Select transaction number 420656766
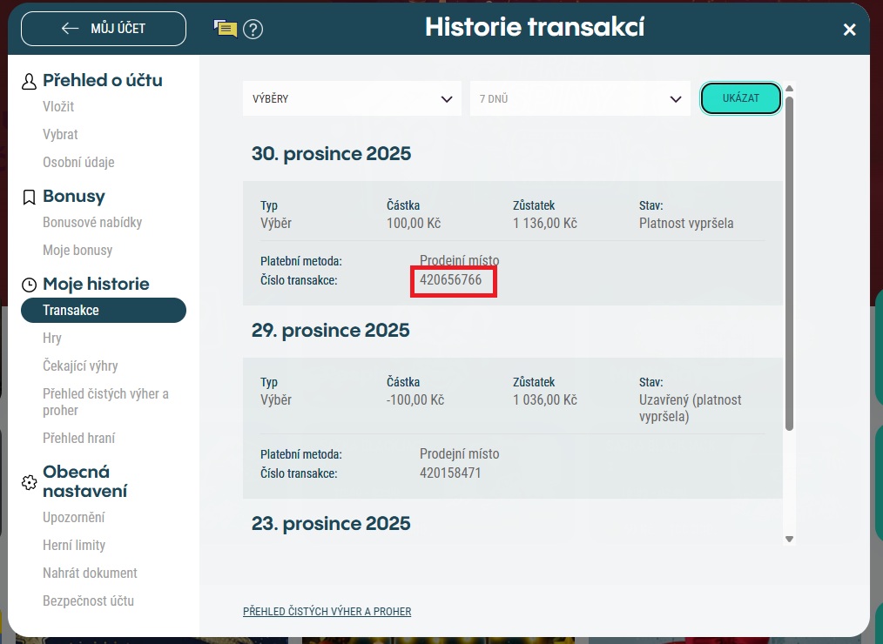 (x=451, y=280)
